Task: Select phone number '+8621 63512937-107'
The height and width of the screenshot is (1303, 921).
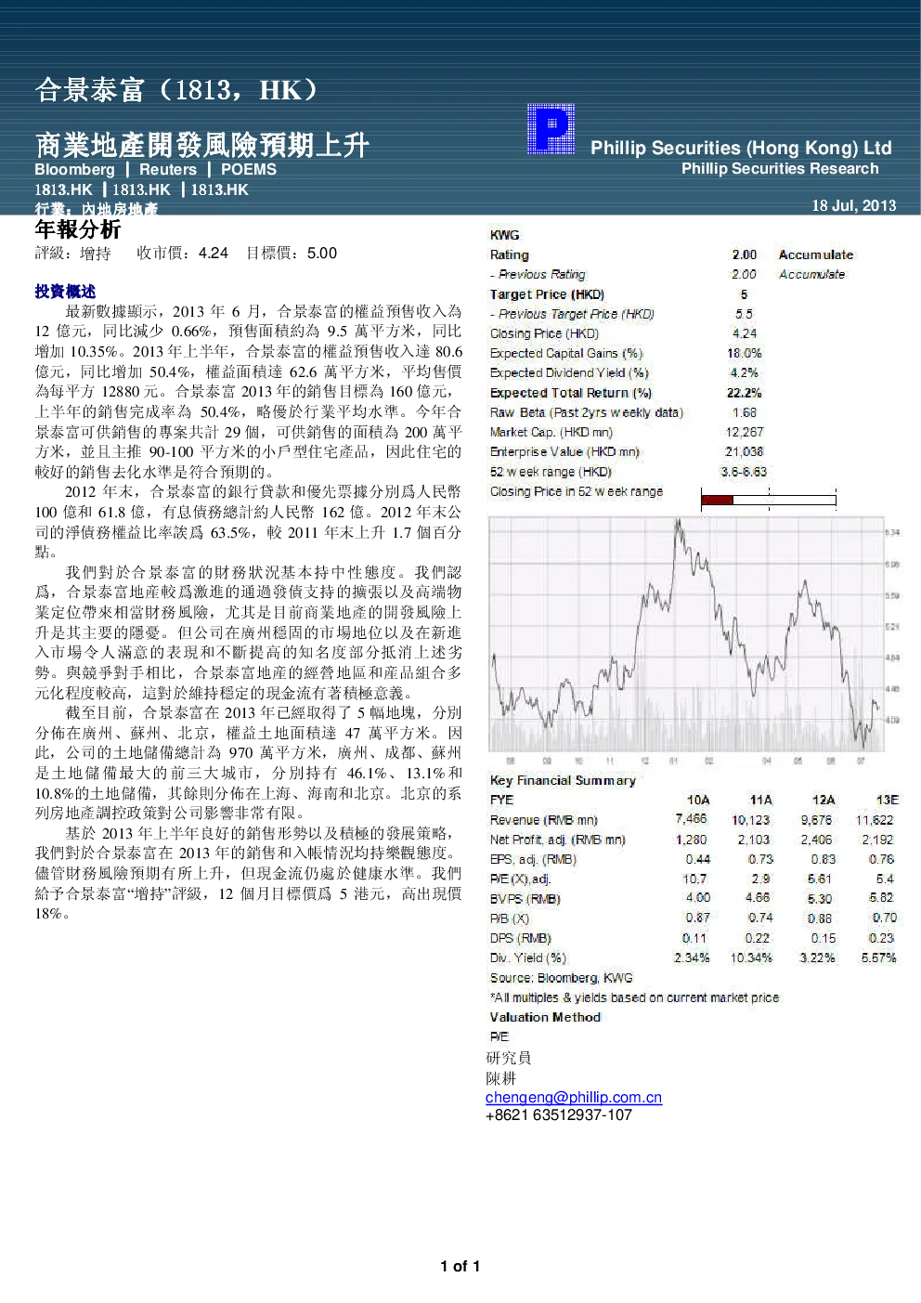Action: pyautogui.click(x=559, y=1114)
